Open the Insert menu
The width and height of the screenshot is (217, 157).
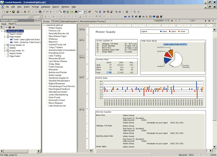(26, 7)
